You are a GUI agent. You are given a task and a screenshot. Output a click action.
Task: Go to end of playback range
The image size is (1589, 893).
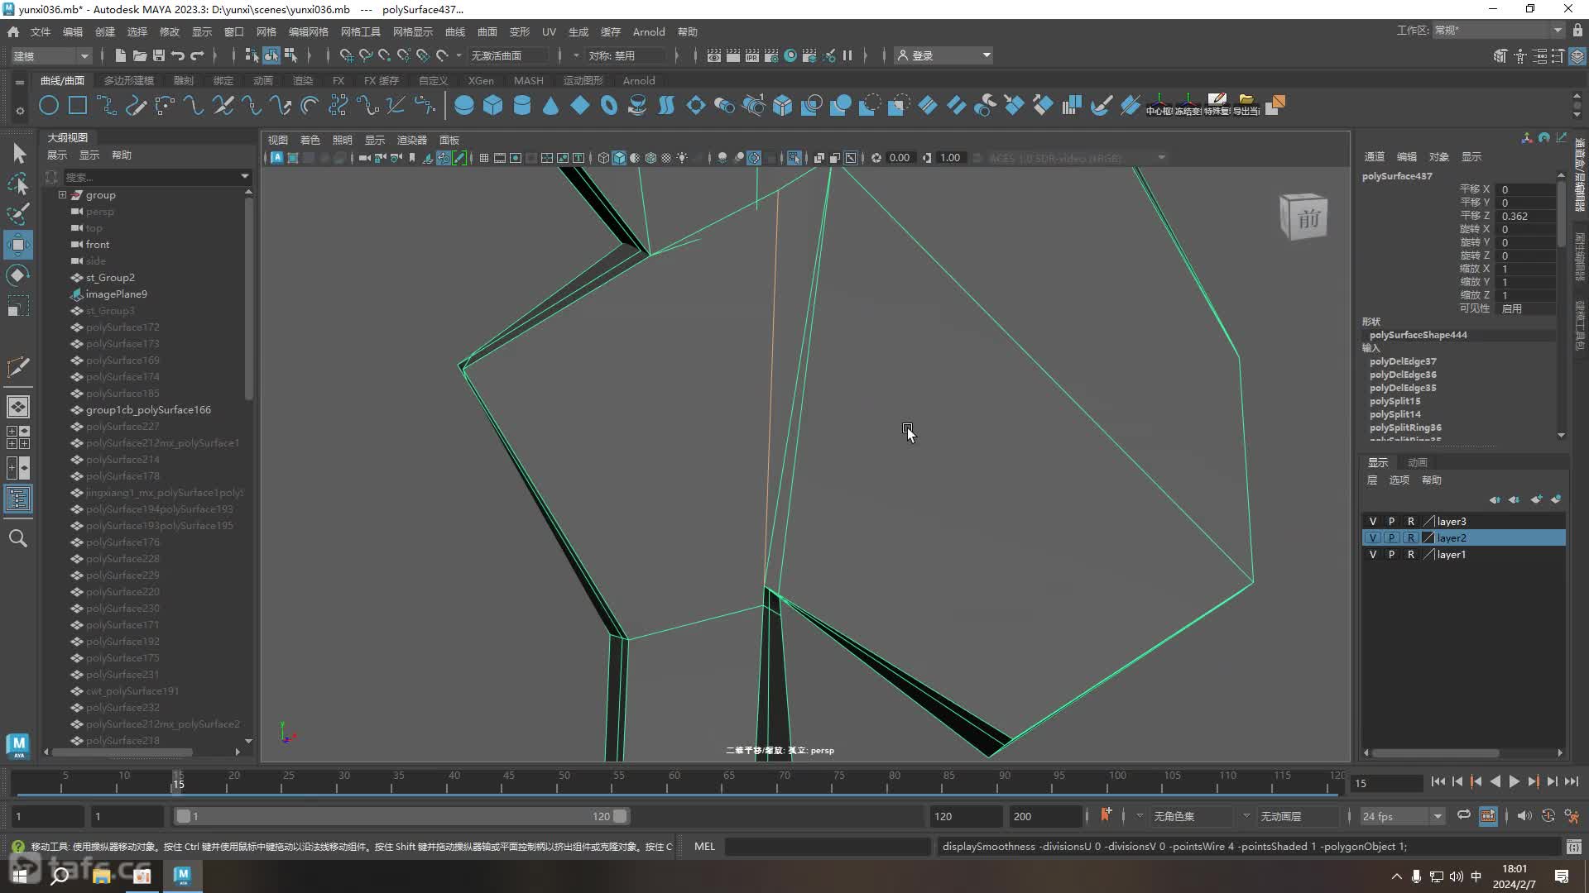click(1571, 782)
